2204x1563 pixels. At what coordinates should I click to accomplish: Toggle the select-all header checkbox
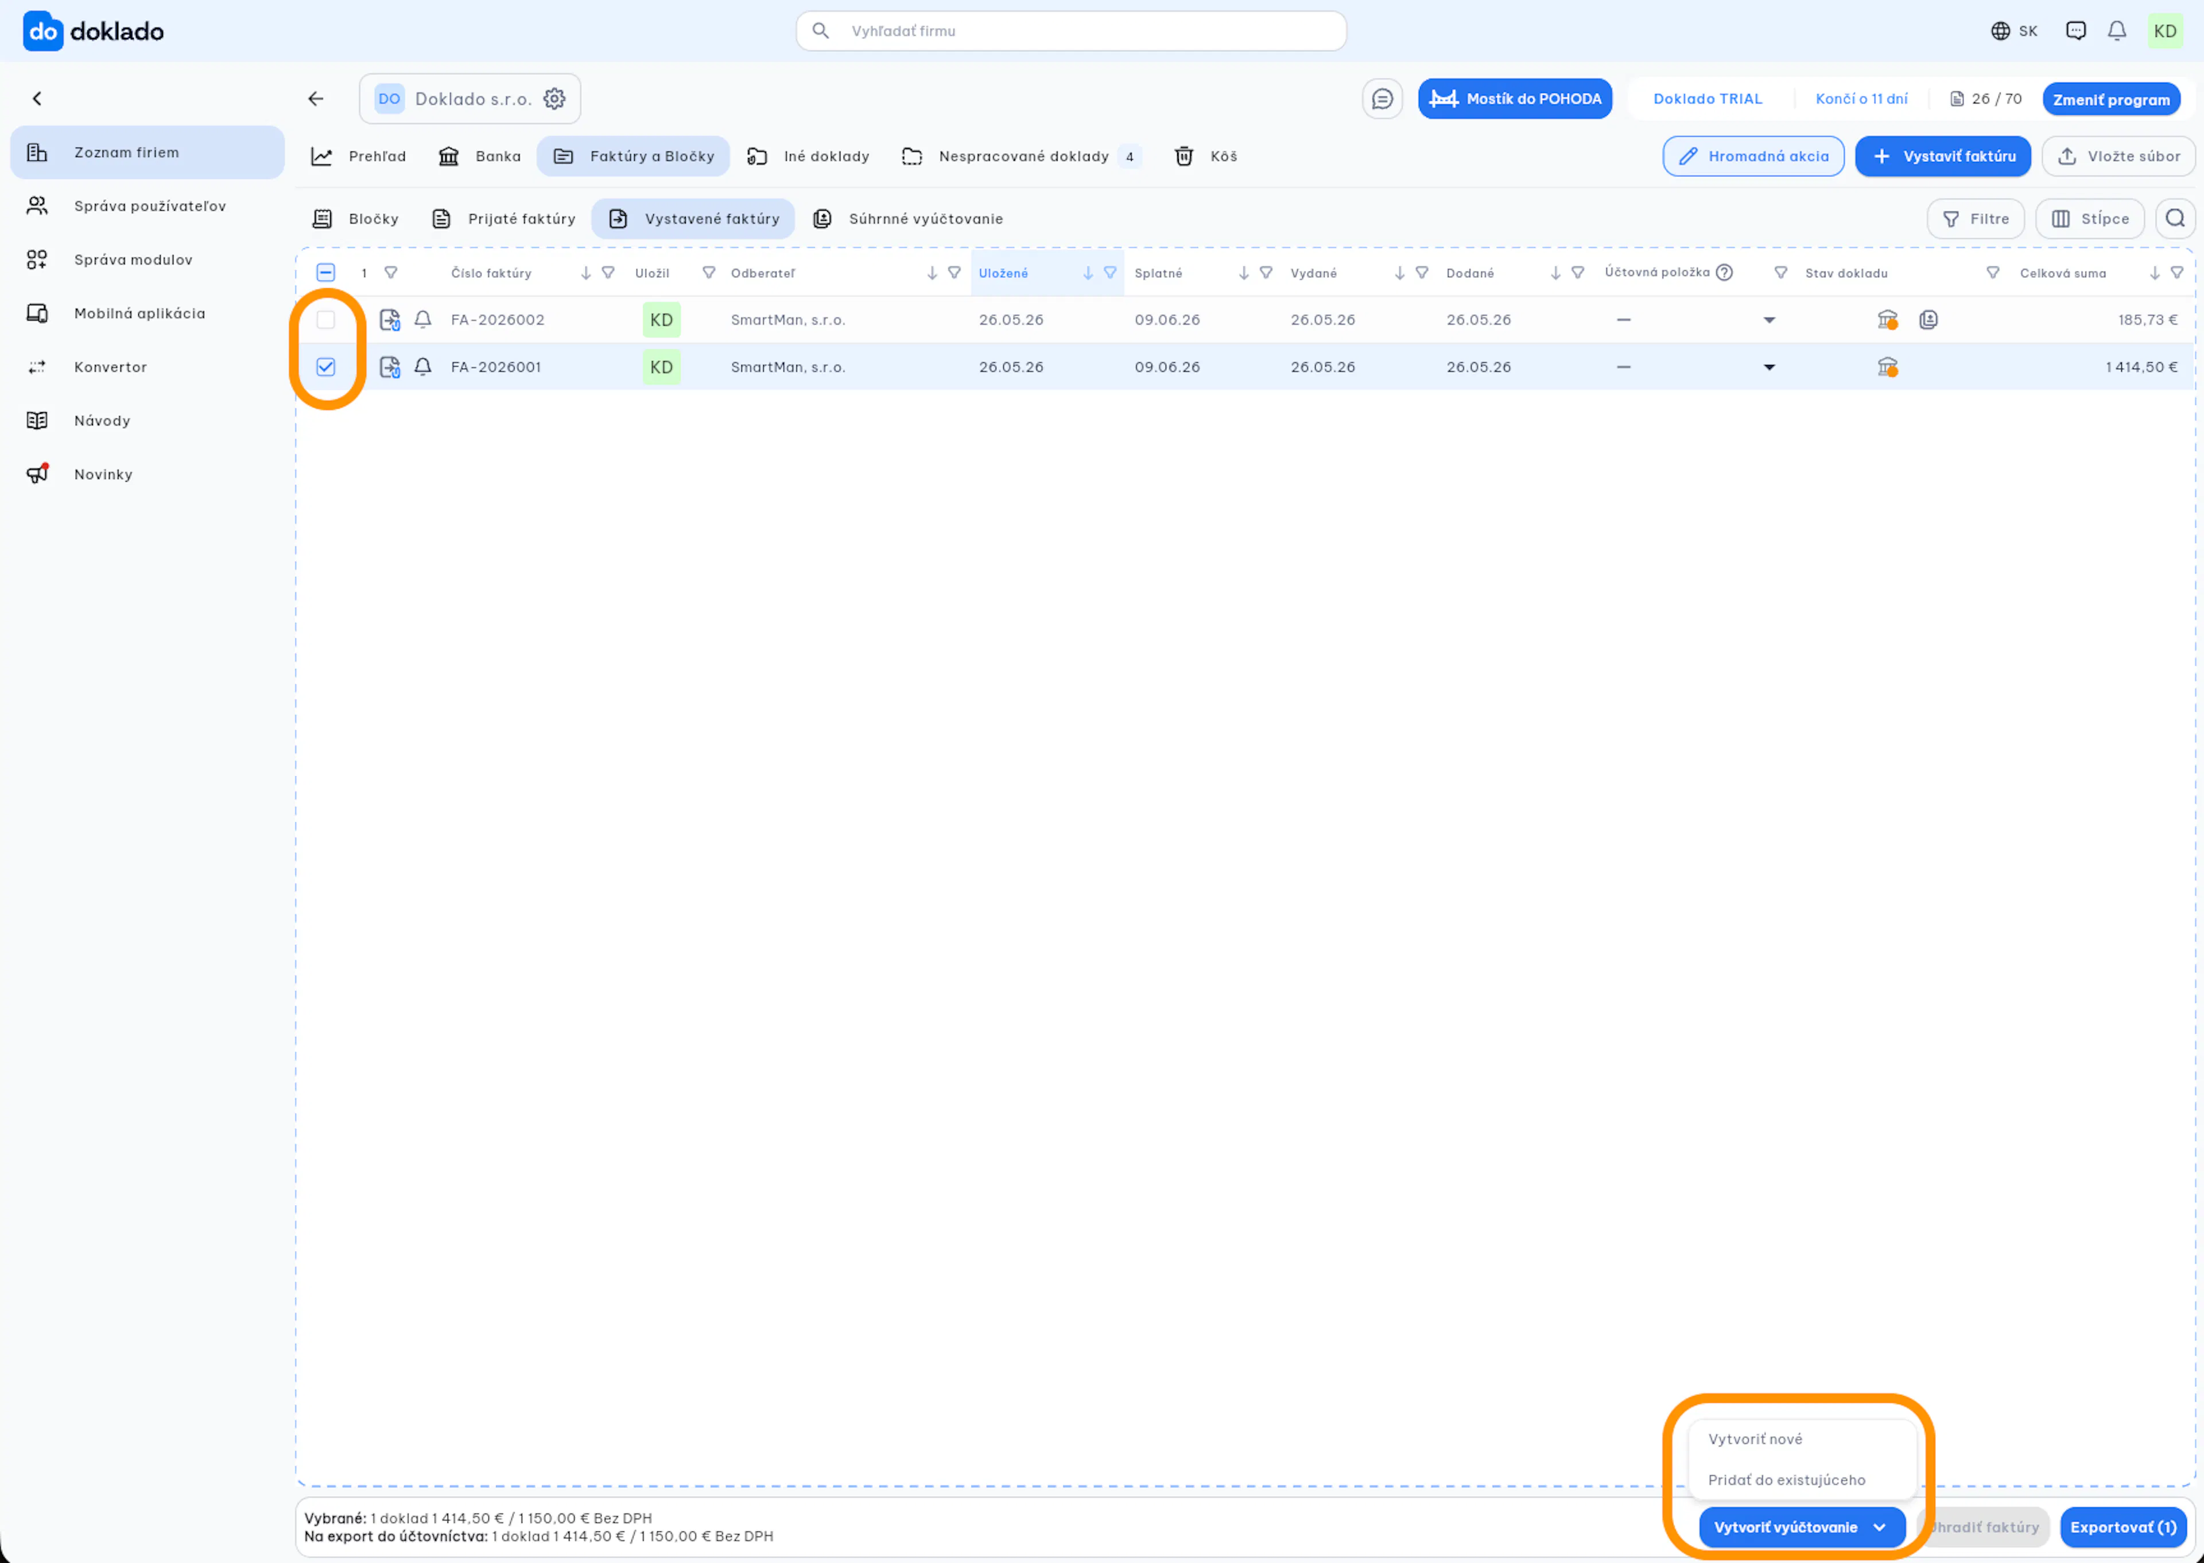[x=325, y=273]
